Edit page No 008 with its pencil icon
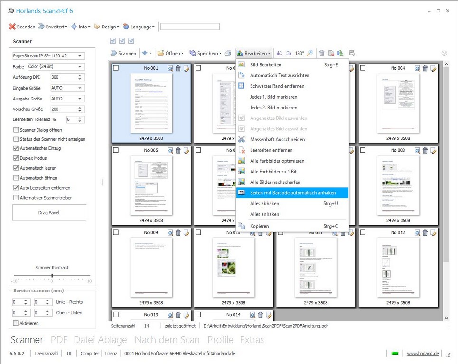The height and width of the screenshot is (364, 458). point(433,151)
